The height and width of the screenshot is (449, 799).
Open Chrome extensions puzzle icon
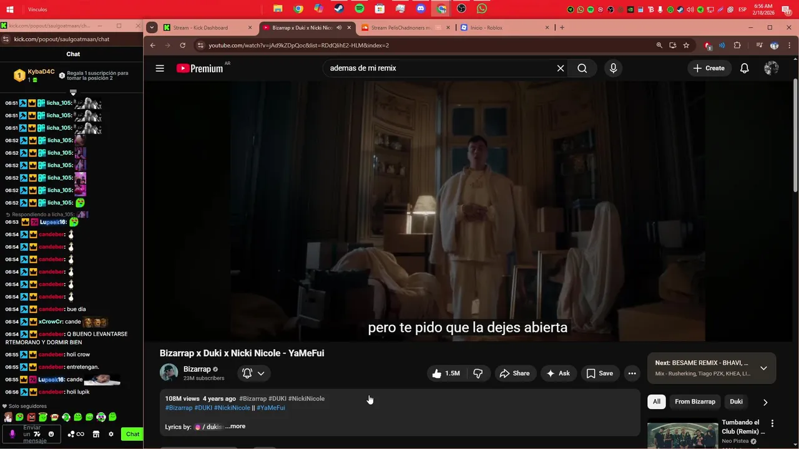click(x=737, y=46)
